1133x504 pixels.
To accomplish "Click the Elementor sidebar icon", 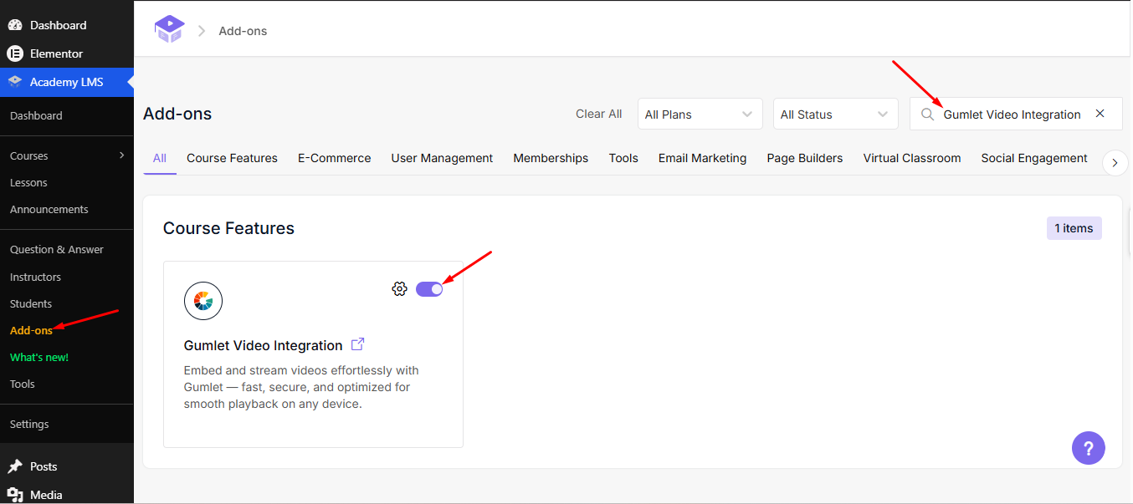I will point(14,53).
